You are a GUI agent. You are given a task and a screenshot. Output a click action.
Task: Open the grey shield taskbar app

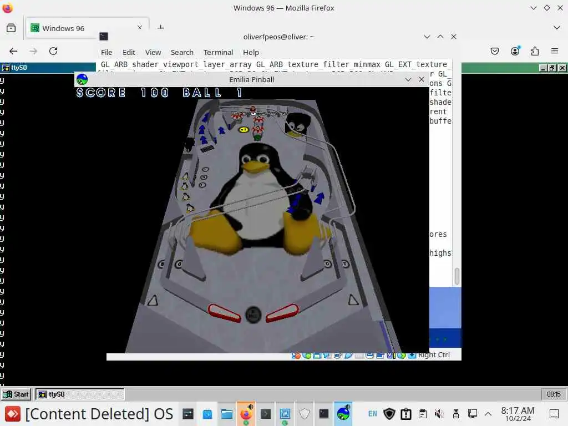coord(305,414)
